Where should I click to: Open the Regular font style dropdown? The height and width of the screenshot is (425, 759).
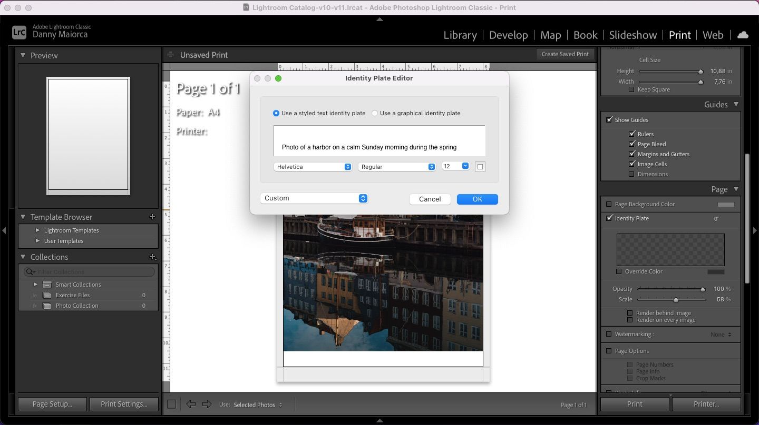[397, 167]
